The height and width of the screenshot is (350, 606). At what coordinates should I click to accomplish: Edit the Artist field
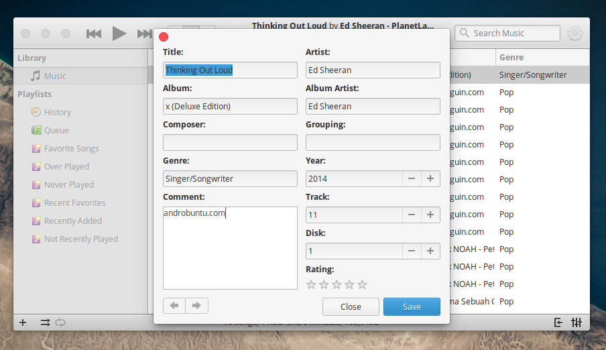[x=373, y=70]
